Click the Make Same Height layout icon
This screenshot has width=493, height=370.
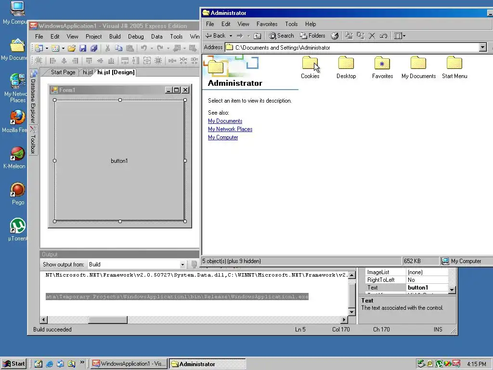136,60
